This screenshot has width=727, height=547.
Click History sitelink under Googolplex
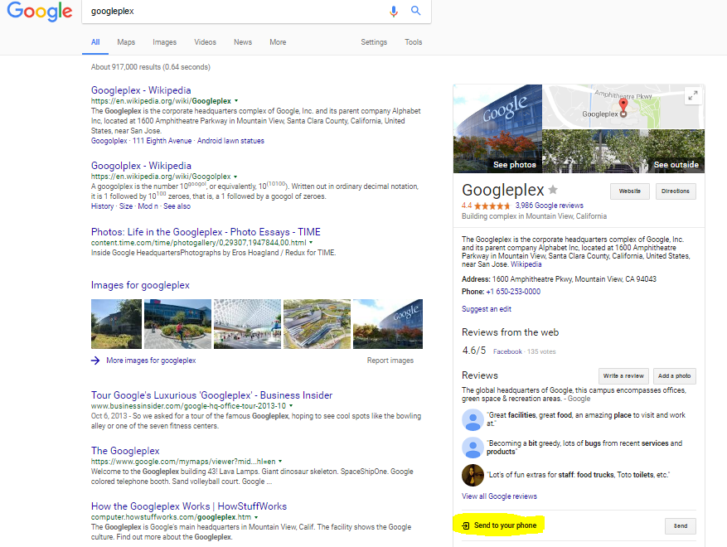(102, 206)
